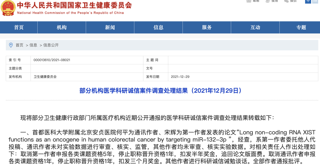
Task: Open the 首页 tab in main navigation
Action: (19, 27)
